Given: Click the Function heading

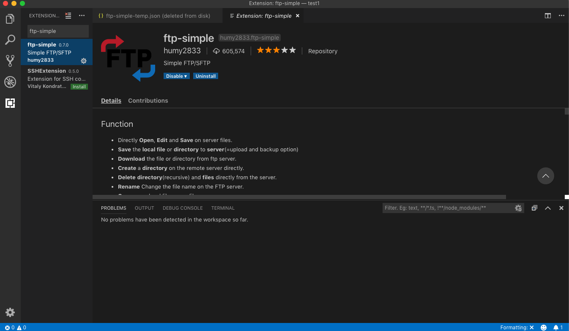Looking at the screenshot, I should tap(117, 124).
